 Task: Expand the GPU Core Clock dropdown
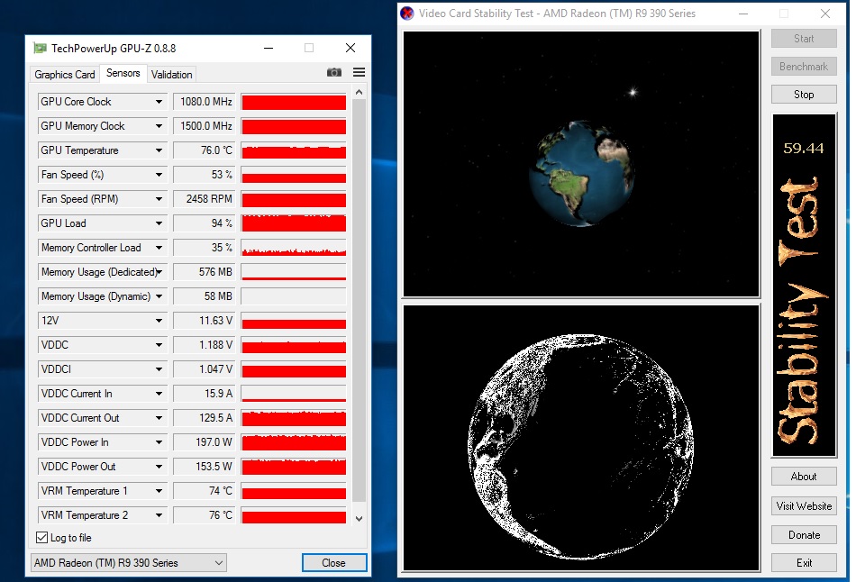159,102
